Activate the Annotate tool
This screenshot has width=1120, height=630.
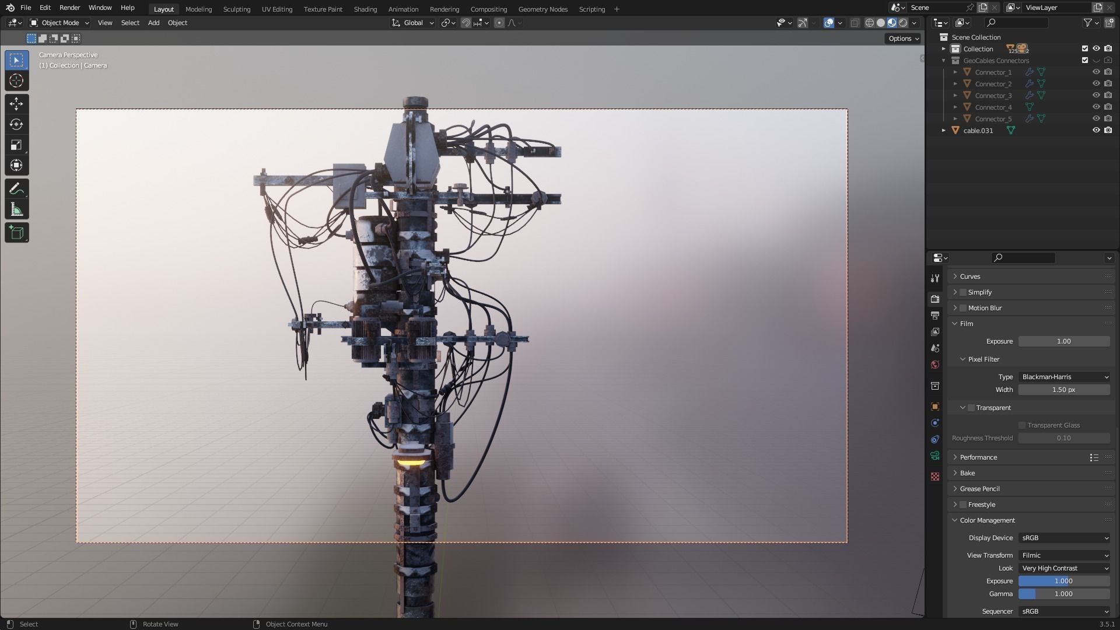pos(16,189)
